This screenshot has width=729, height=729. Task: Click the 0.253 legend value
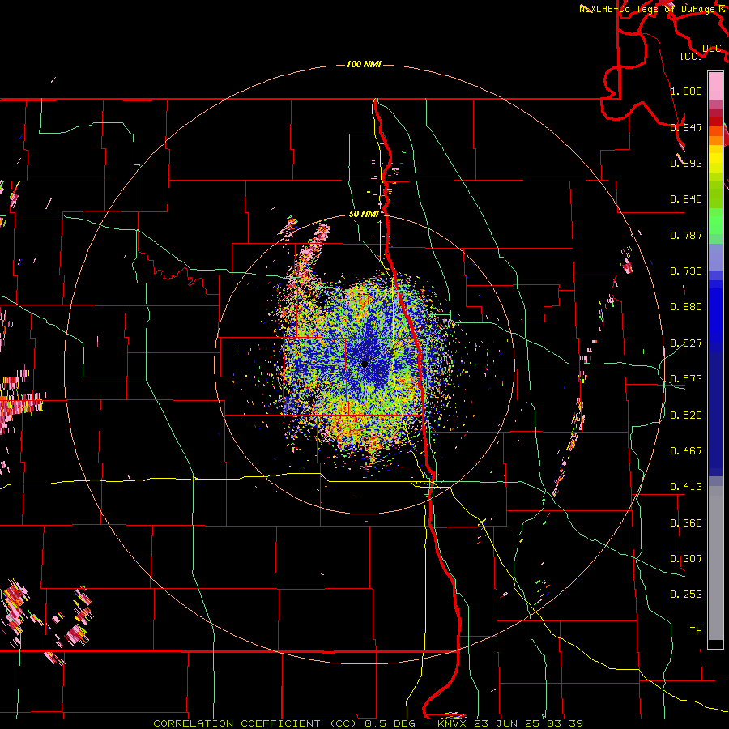(x=686, y=595)
